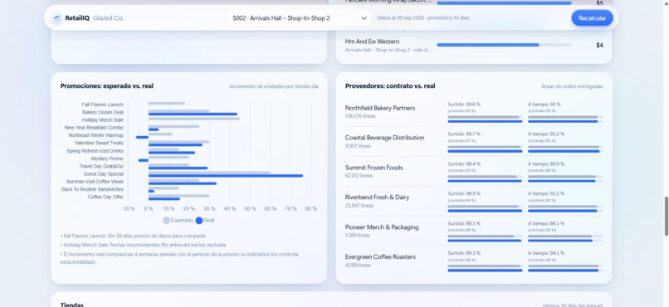669x307 pixels.
Task: Click the blue Surtido bar for Summit Frozen Foods
Action: [485, 181]
